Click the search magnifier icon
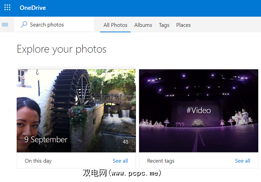Screen dimensions: 261x182 point(24,25)
